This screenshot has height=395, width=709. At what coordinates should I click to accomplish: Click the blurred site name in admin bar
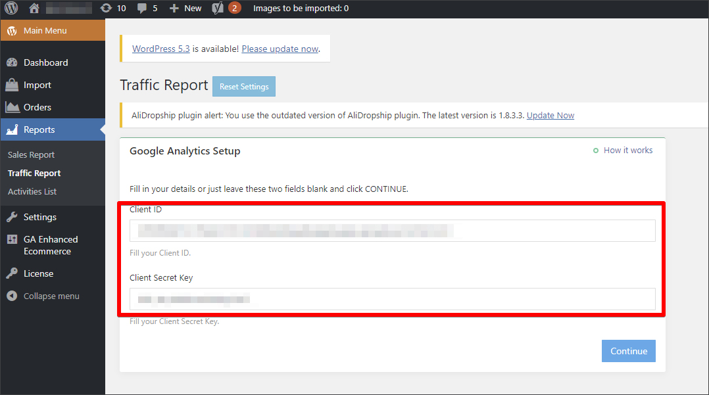[x=68, y=8]
